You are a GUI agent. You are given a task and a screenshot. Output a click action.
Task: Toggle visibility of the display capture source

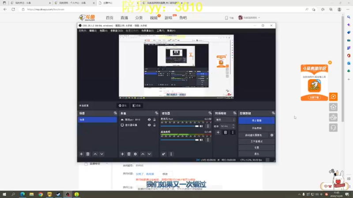pos(149,125)
